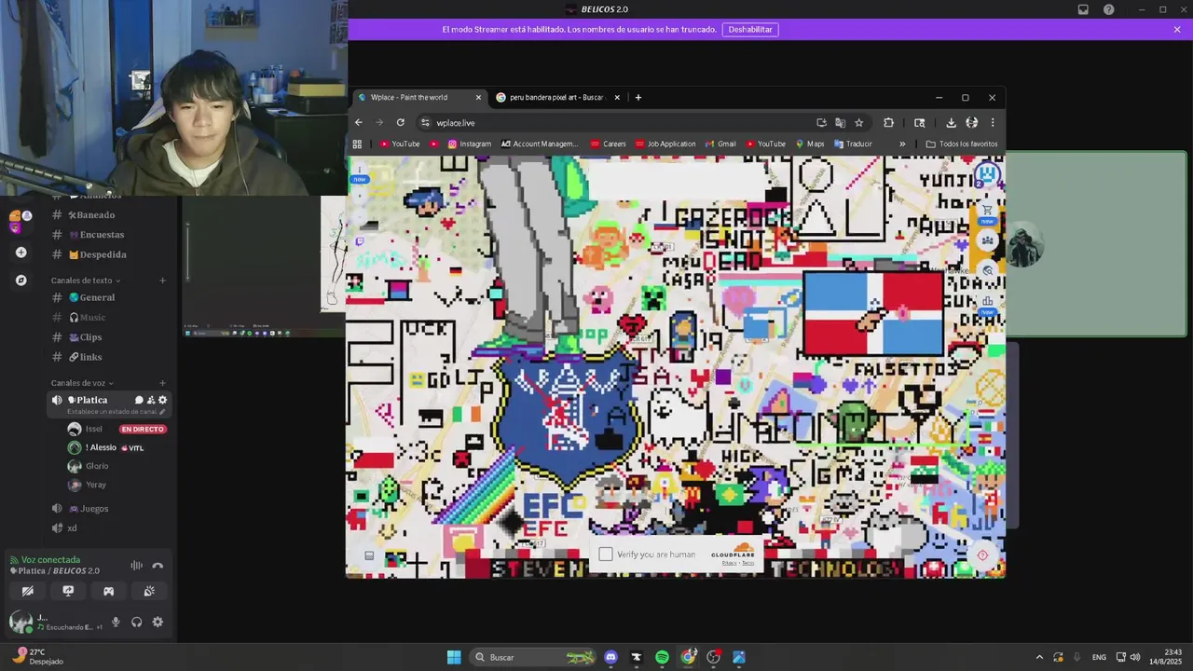The image size is (1193, 671).
Task: Switch to the peru bandera pixel art tab
Action: [555, 97]
